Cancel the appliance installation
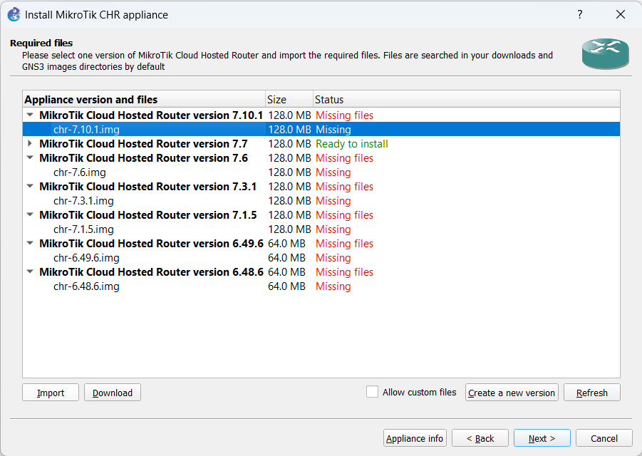Screen dimensions: 642x456 604,438
